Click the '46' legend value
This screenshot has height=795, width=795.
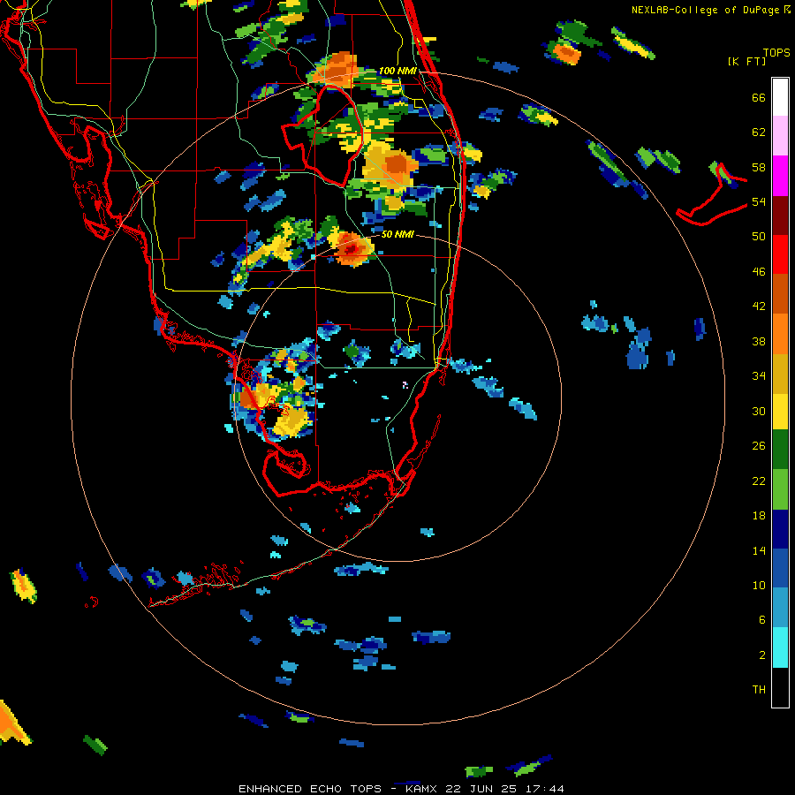click(759, 272)
